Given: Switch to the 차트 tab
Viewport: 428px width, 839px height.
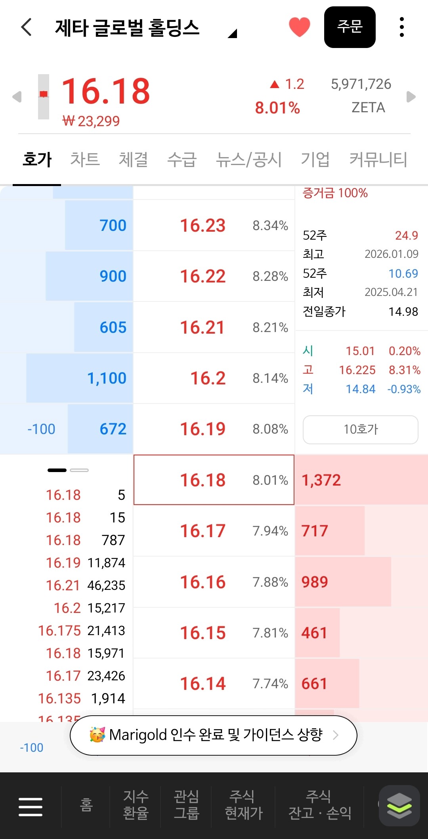Looking at the screenshot, I should 85,159.
